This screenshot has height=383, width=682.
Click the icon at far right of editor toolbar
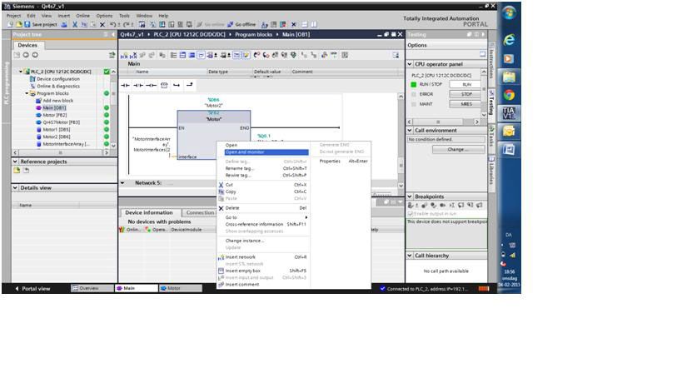click(x=396, y=55)
